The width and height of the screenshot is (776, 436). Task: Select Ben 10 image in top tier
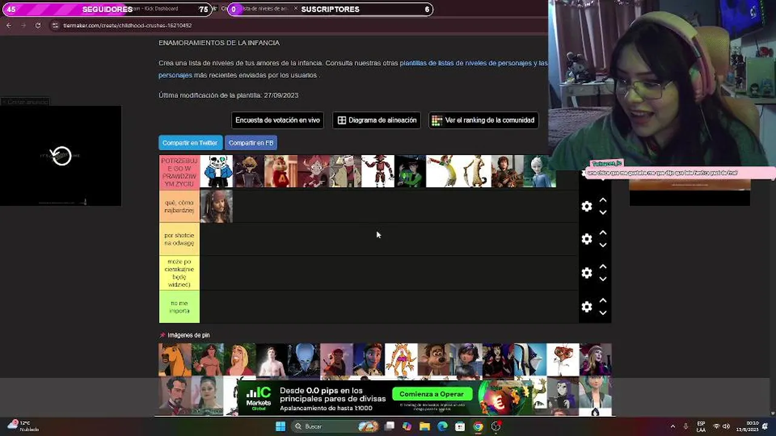pos(410,171)
